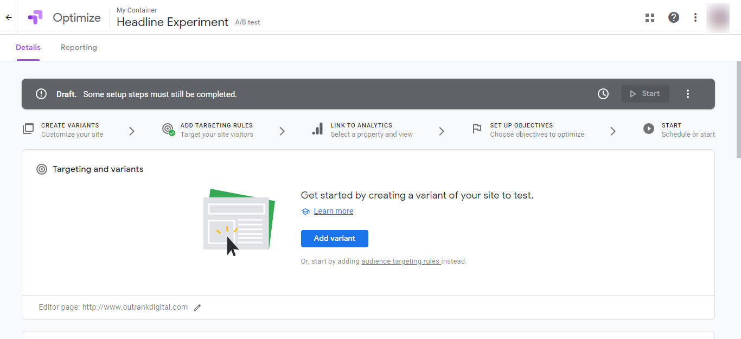Click the schedule clock icon
The width and height of the screenshot is (741, 339).
[x=603, y=94]
